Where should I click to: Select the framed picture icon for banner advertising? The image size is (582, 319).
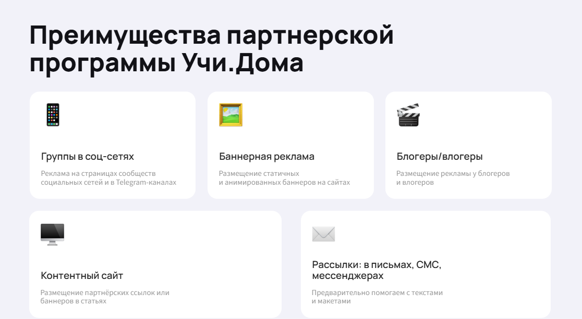point(231,115)
